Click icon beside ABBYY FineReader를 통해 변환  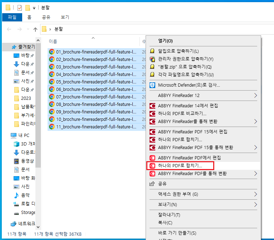[152, 121]
